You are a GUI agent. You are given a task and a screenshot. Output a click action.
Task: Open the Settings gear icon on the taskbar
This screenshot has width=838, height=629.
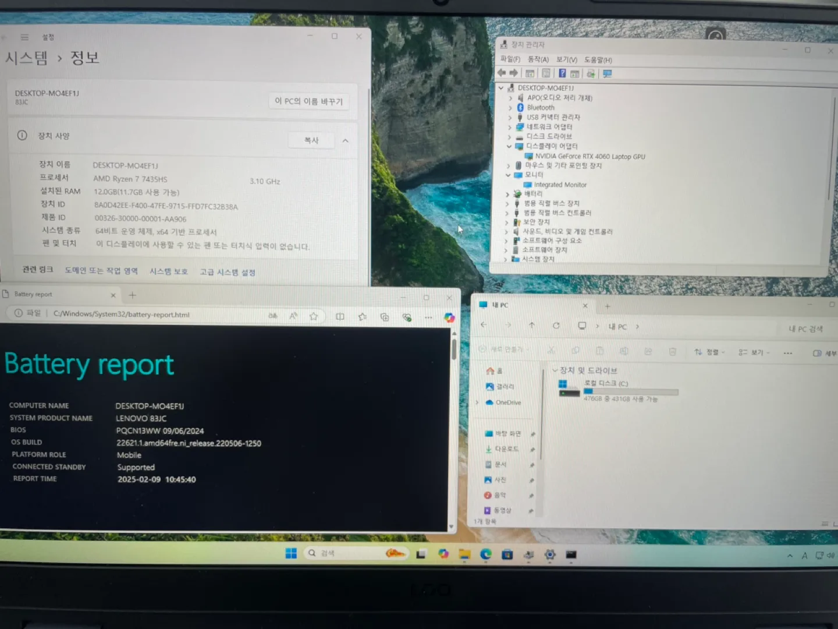(x=550, y=554)
